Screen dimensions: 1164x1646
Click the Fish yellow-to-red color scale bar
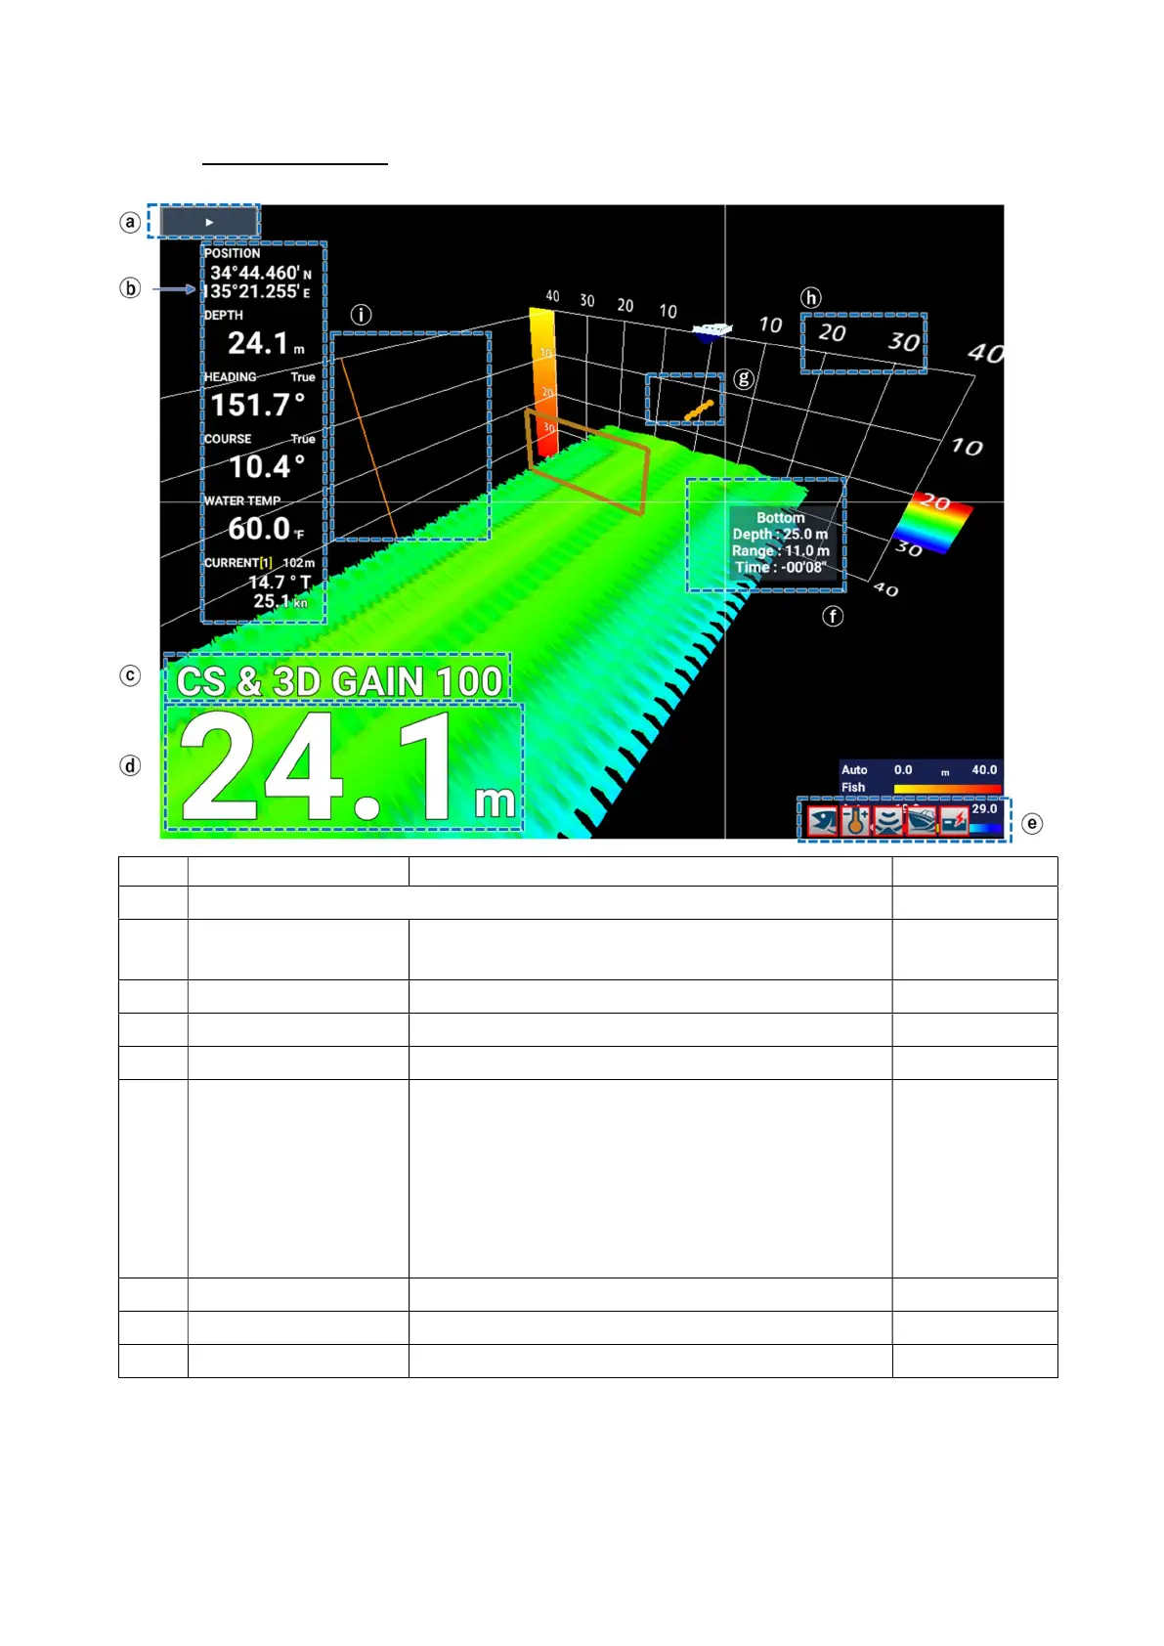pos(946,788)
